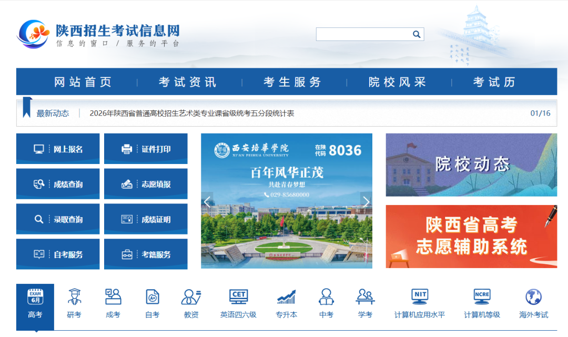Open 证件打印 certificate printing button
568x337 pixels.
coord(146,149)
